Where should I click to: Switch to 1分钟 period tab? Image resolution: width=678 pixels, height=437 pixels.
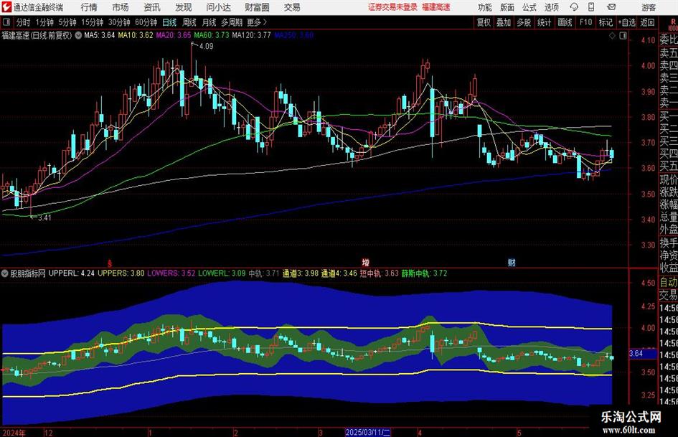(44, 22)
